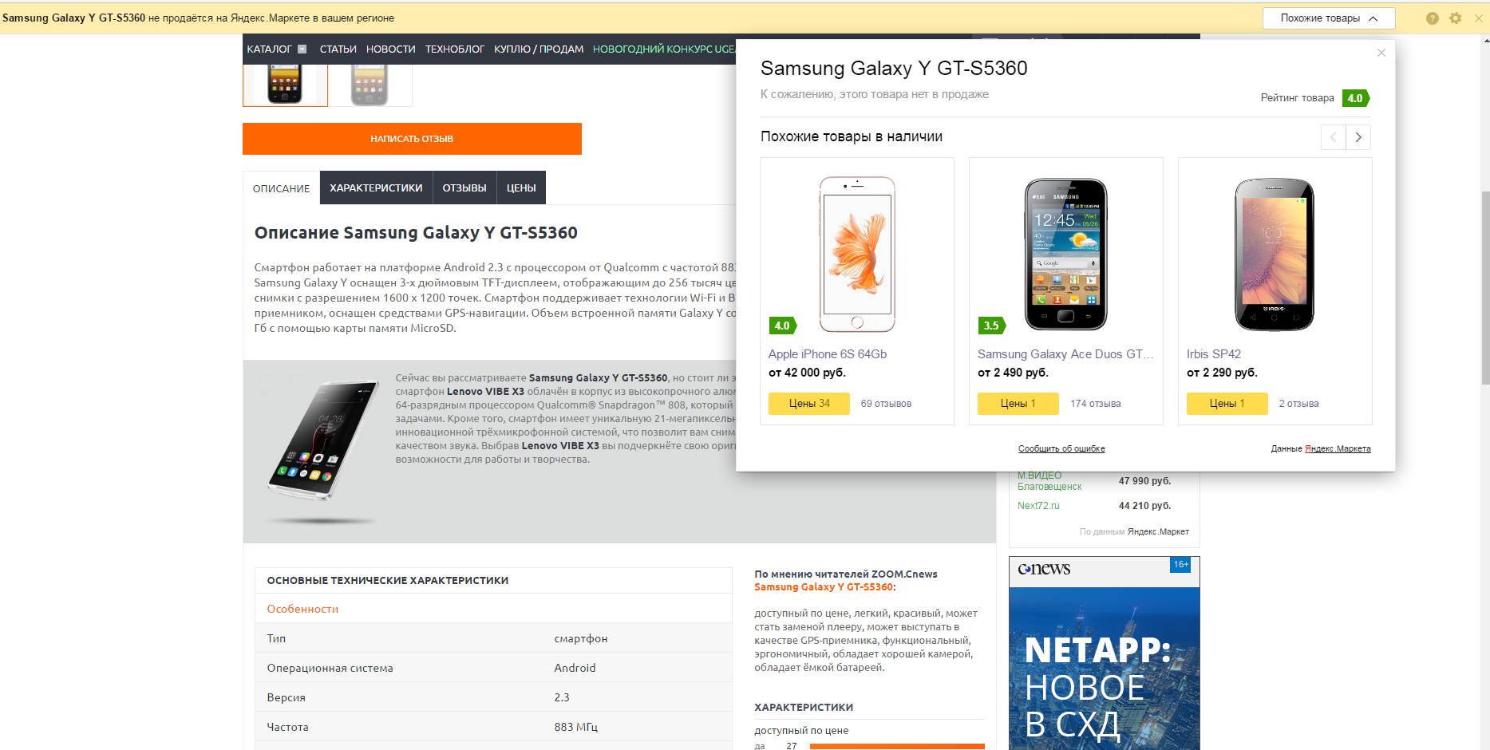Click the 4.0 product rating badge in popup header

1356,98
